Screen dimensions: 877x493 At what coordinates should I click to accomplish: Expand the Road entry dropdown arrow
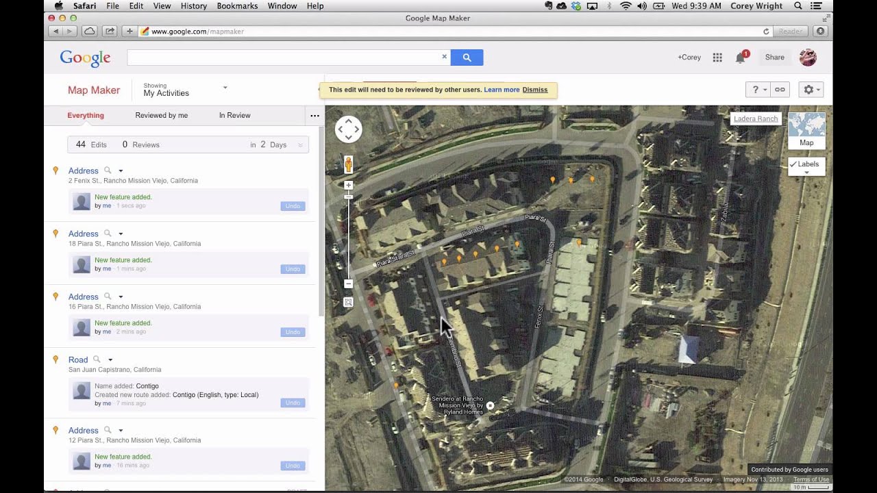[110, 359]
